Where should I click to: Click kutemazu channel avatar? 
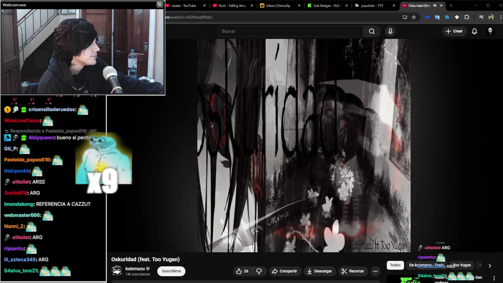(x=117, y=271)
